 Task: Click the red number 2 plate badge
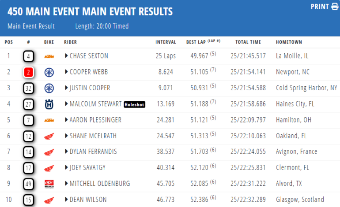29,72
